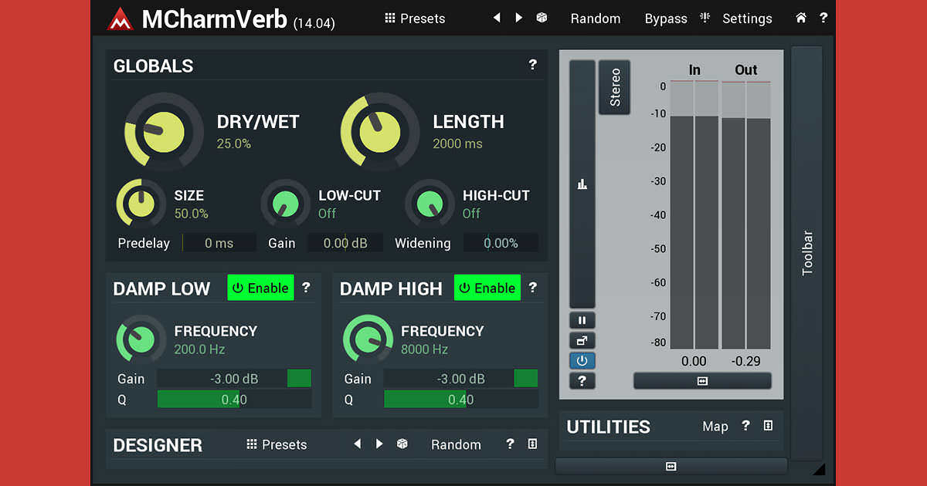Click the Gain 0.00 dB field in Globals

[345, 243]
